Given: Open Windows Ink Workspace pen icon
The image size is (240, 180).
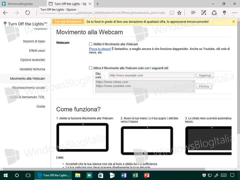Looking at the screenshot, I should [216, 175].
